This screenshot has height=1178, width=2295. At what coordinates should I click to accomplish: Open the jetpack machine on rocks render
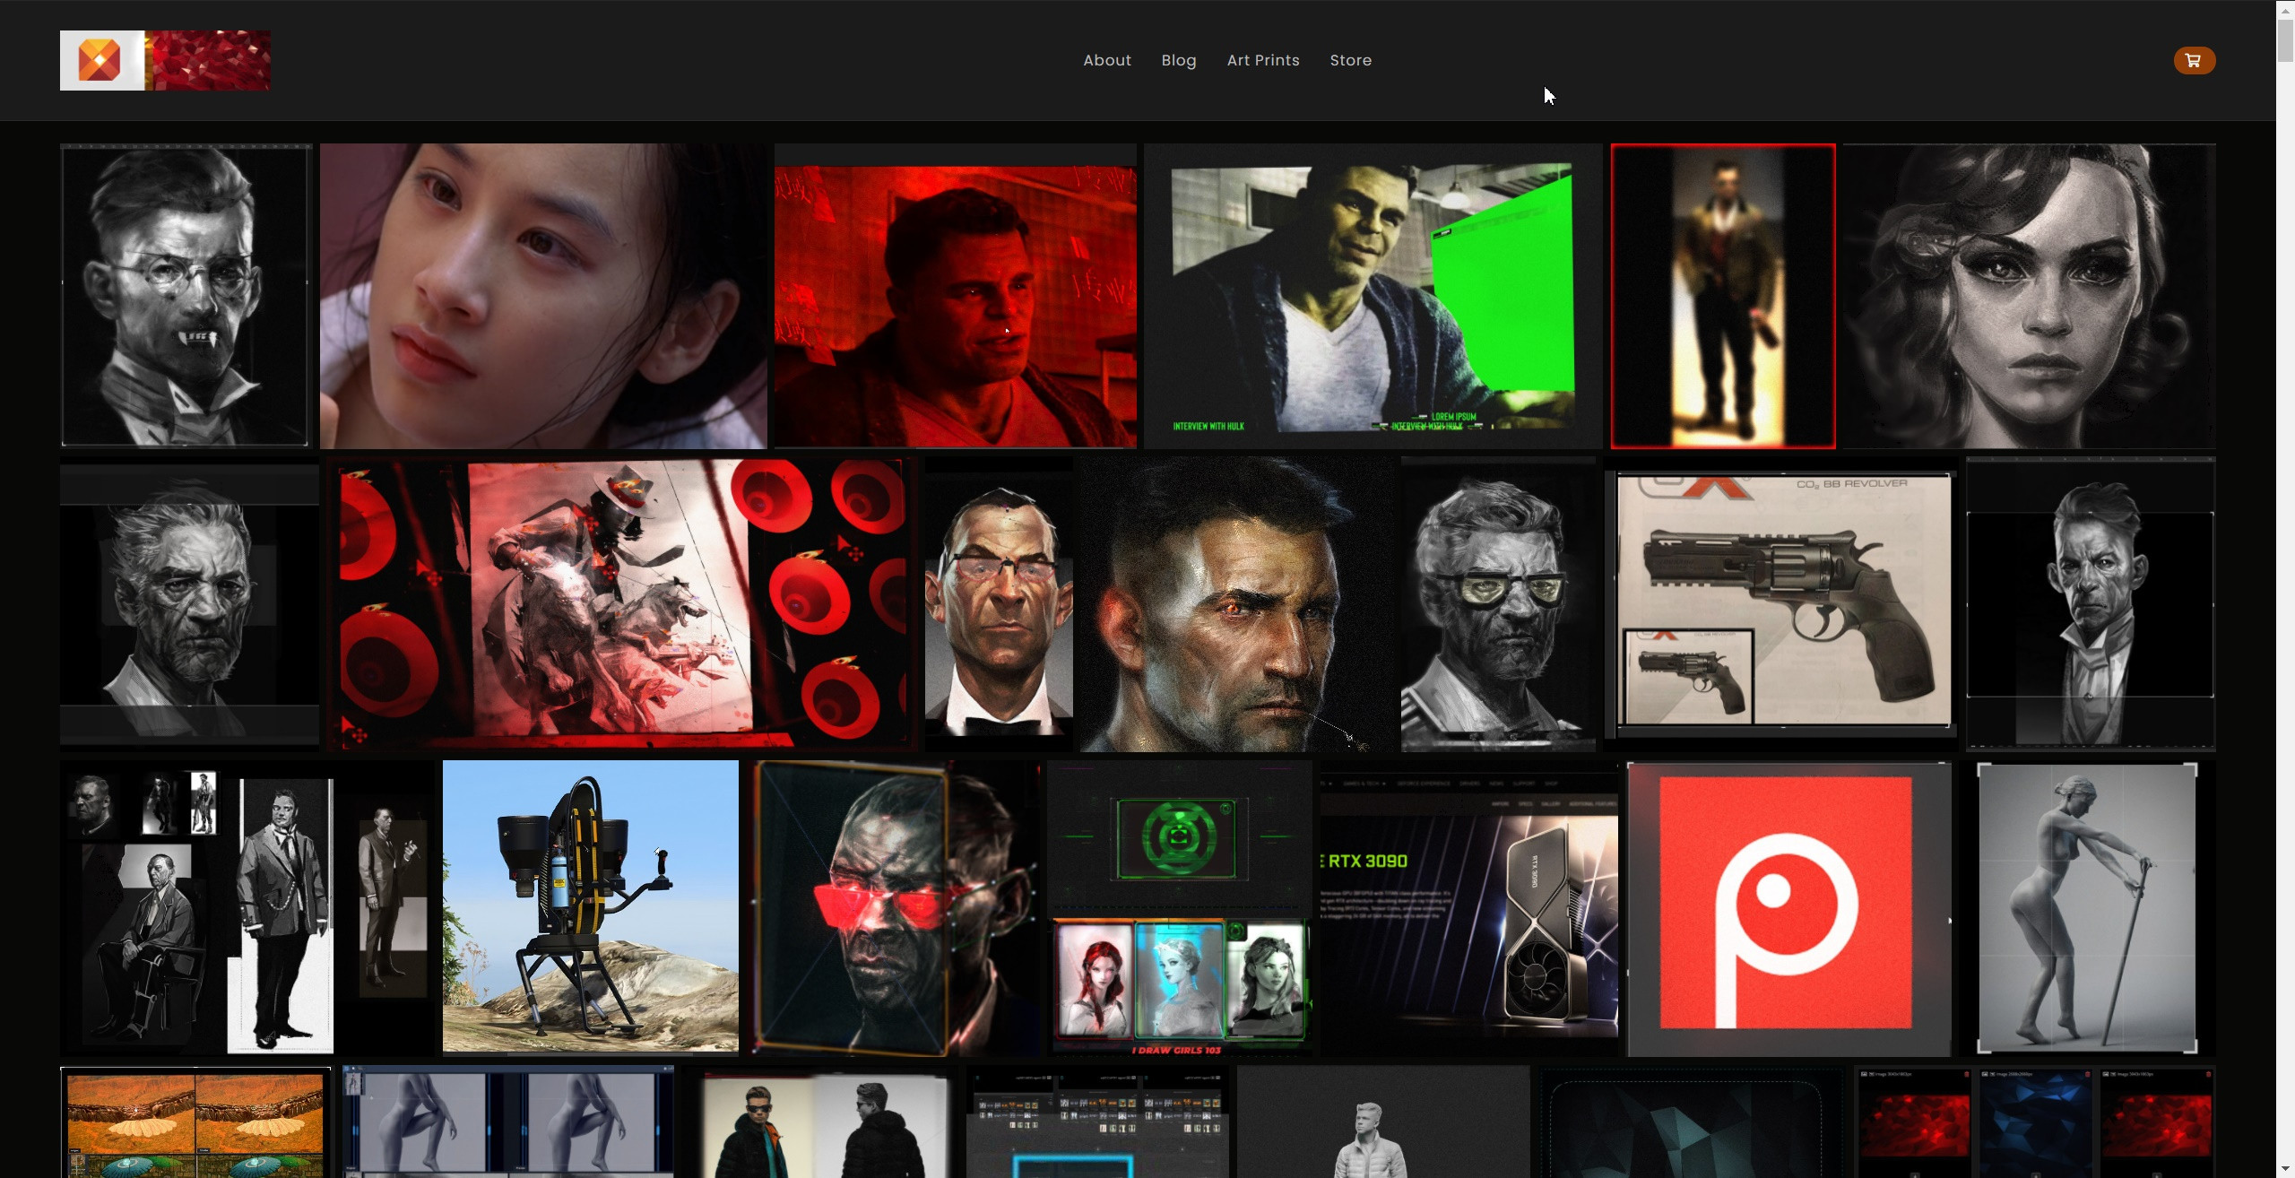click(591, 908)
